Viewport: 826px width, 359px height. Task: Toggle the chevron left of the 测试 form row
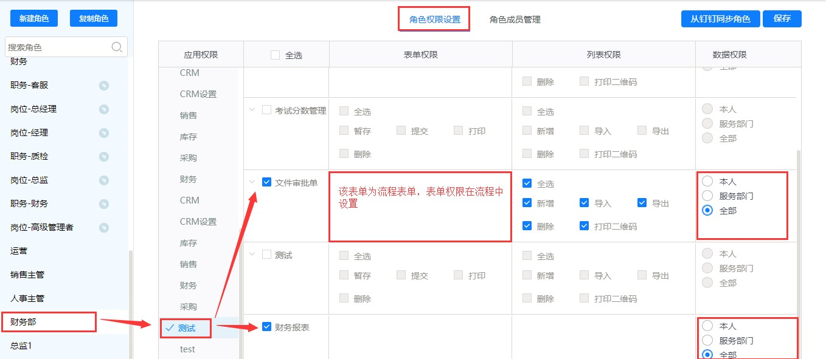tap(252, 255)
